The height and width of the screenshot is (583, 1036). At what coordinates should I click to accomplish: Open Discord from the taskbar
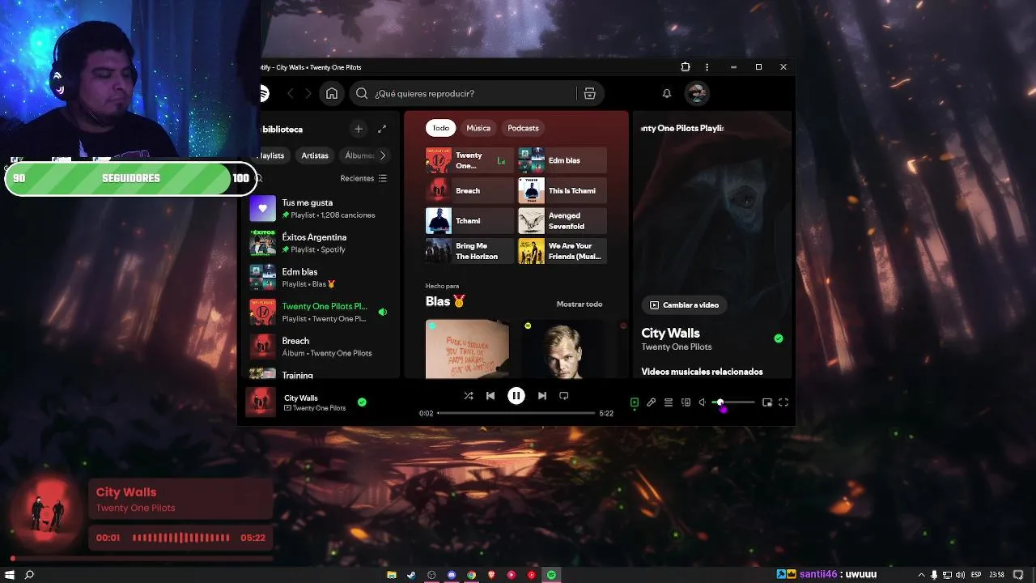click(452, 575)
